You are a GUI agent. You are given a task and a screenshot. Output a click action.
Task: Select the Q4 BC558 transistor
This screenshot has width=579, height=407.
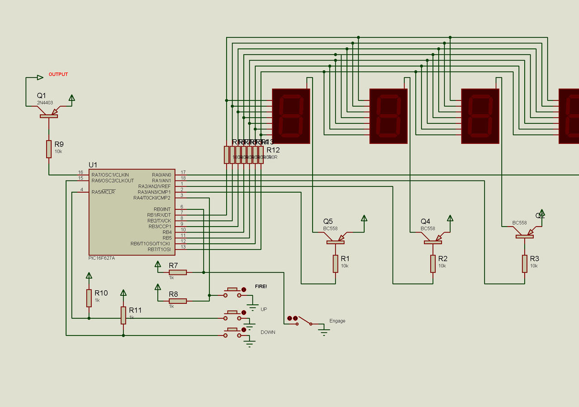coord(433,242)
